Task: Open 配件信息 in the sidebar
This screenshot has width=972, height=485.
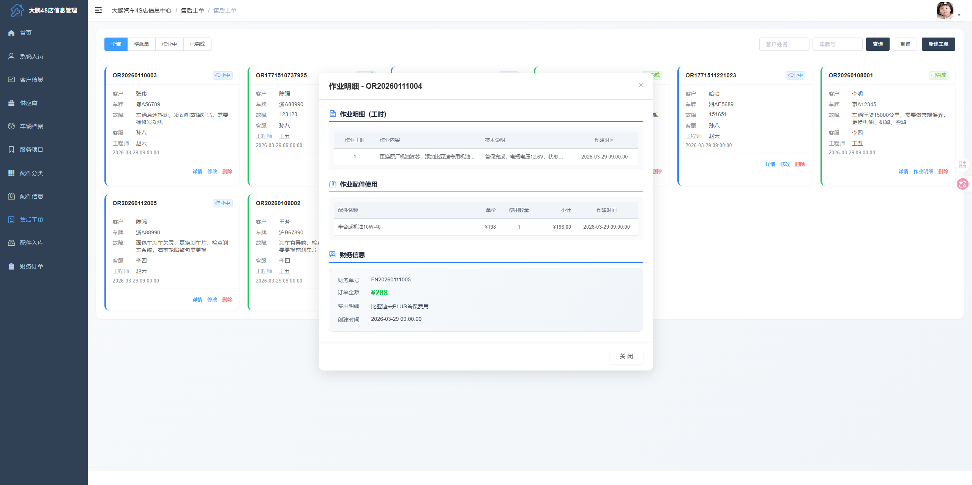Action: tap(44, 196)
